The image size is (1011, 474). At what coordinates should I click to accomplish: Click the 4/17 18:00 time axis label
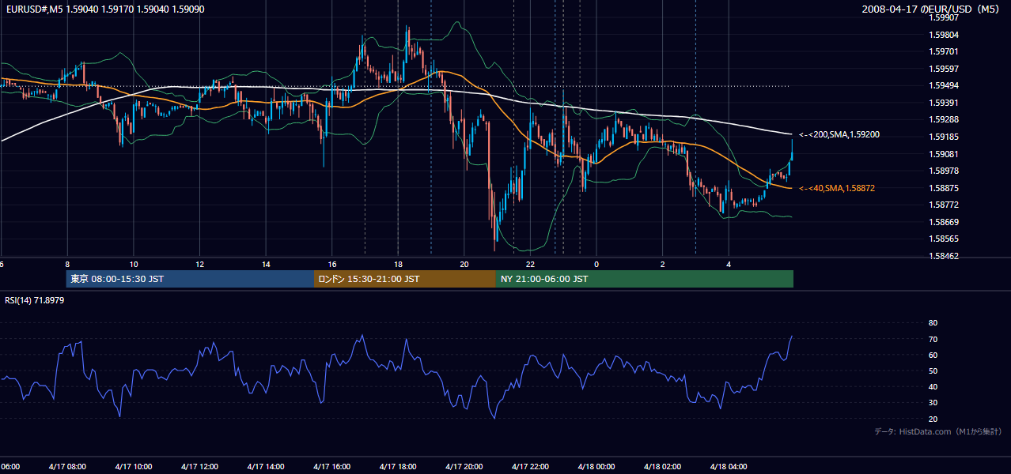click(x=398, y=466)
